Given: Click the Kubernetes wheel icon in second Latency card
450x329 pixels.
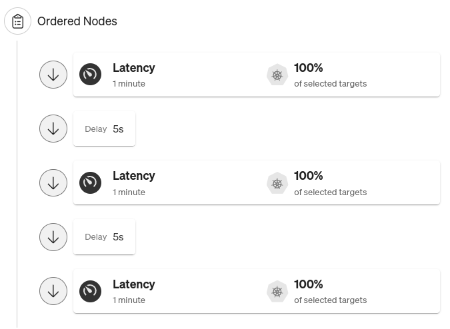Looking at the screenshot, I should tap(277, 183).
